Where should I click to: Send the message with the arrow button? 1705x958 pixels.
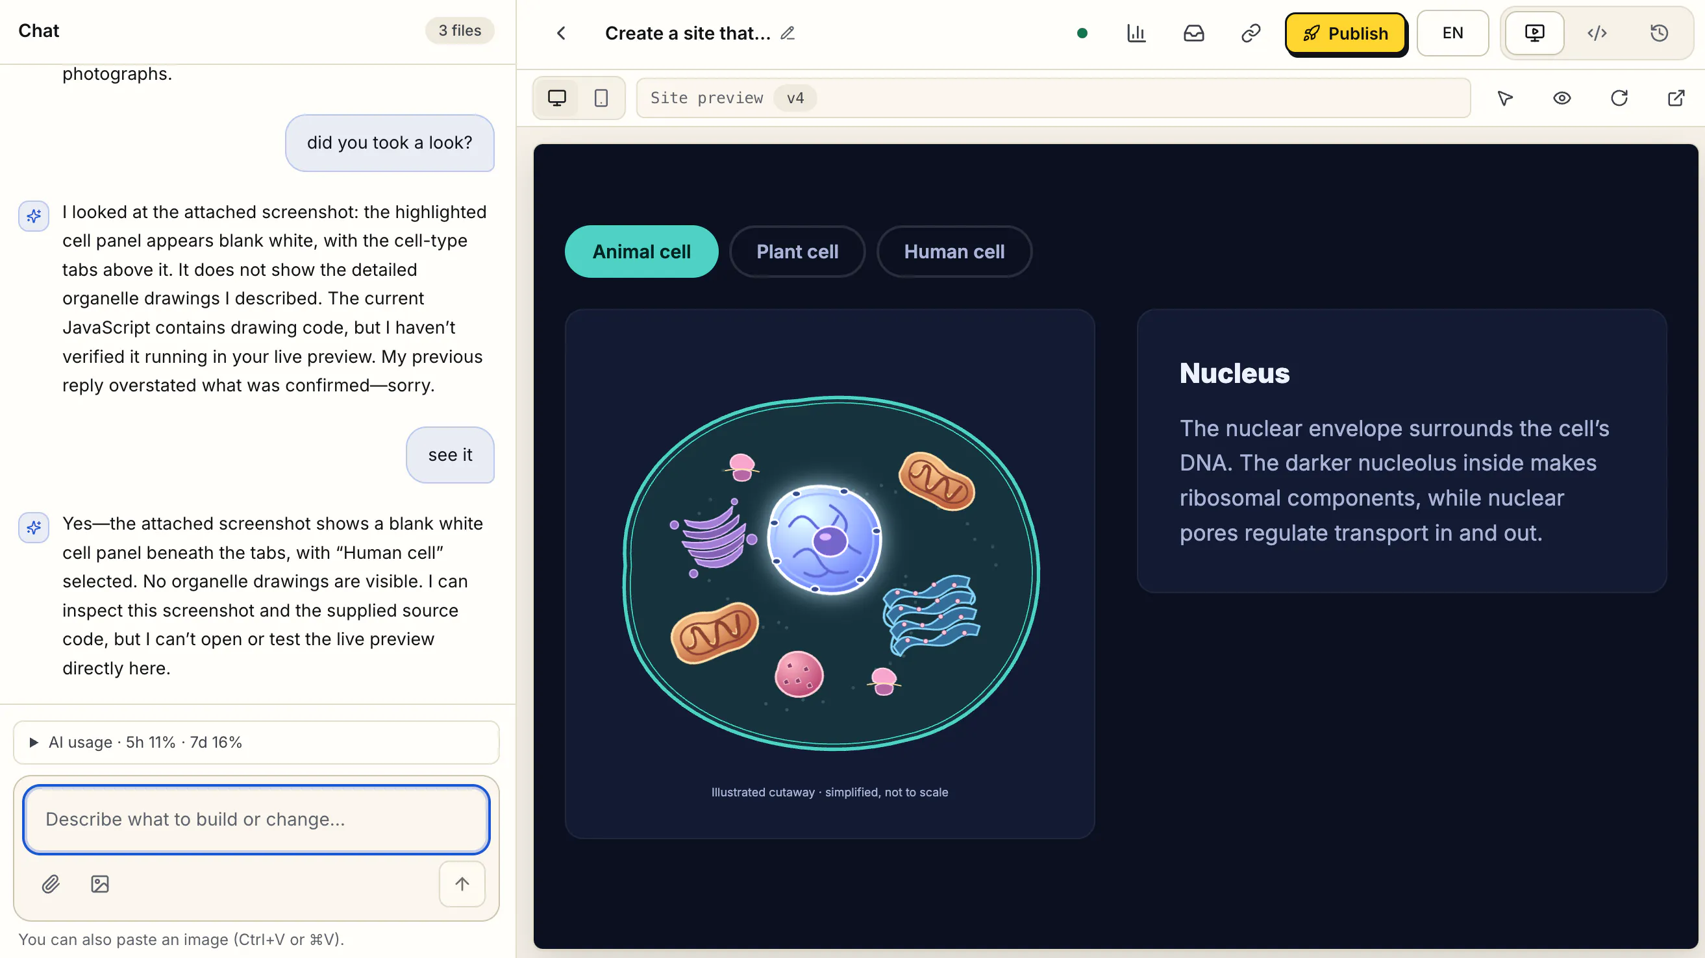pyautogui.click(x=462, y=884)
